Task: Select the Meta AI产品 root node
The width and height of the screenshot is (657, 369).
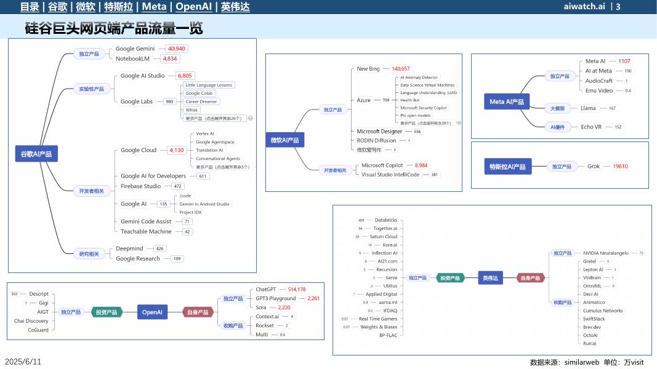Action: click(507, 101)
